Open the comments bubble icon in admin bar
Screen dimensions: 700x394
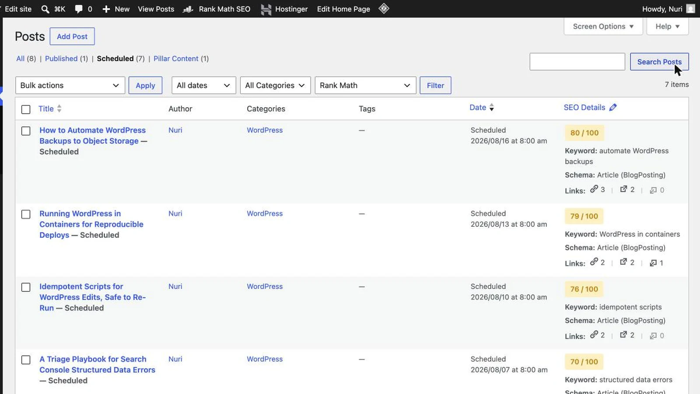[79, 9]
